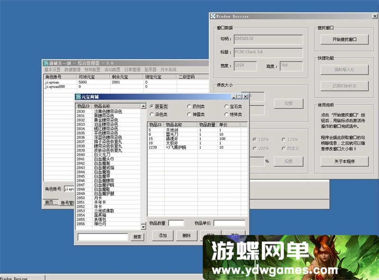The width and height of the screenshot is (379, 280).
Task: Select the 天地剑 row in shop table
Action: (172, 130)
